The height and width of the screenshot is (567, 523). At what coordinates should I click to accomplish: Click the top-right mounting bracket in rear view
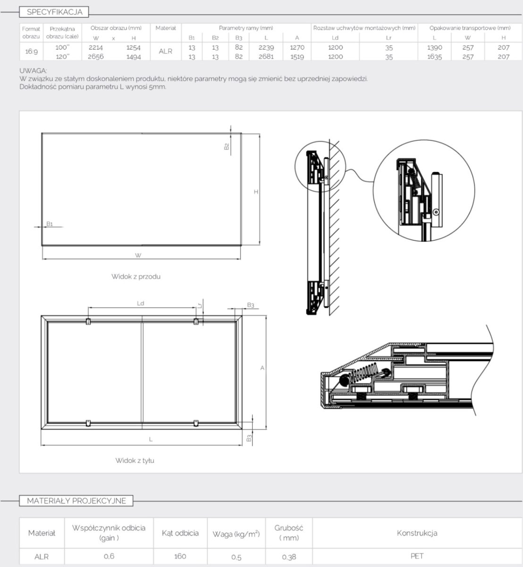(196, 322)
